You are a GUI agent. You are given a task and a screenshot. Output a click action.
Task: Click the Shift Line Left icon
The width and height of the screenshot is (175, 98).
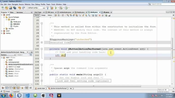[x=93, y=15]
